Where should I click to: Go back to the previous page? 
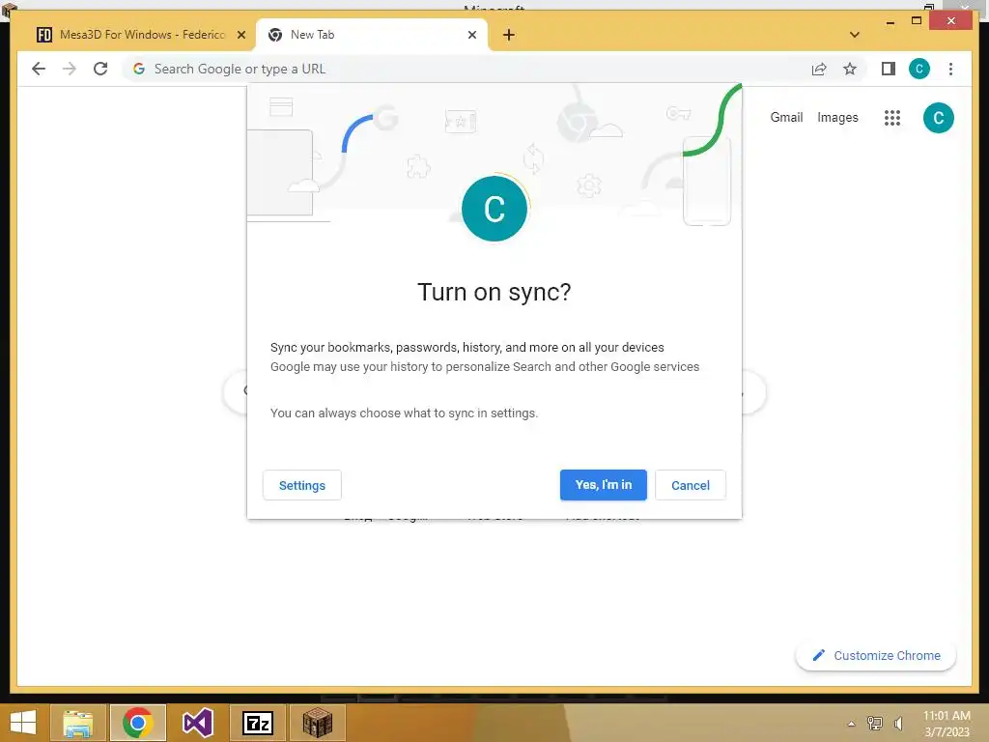(x=39, y=69)
